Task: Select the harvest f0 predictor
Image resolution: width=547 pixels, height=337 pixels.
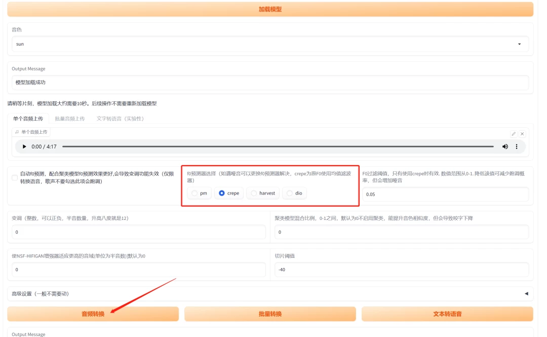Action: (x=263, y=193)
